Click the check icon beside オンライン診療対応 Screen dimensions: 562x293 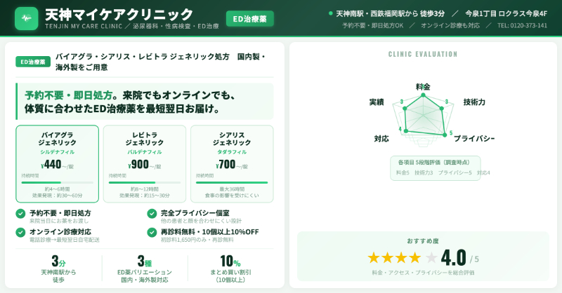click(20, 232)
